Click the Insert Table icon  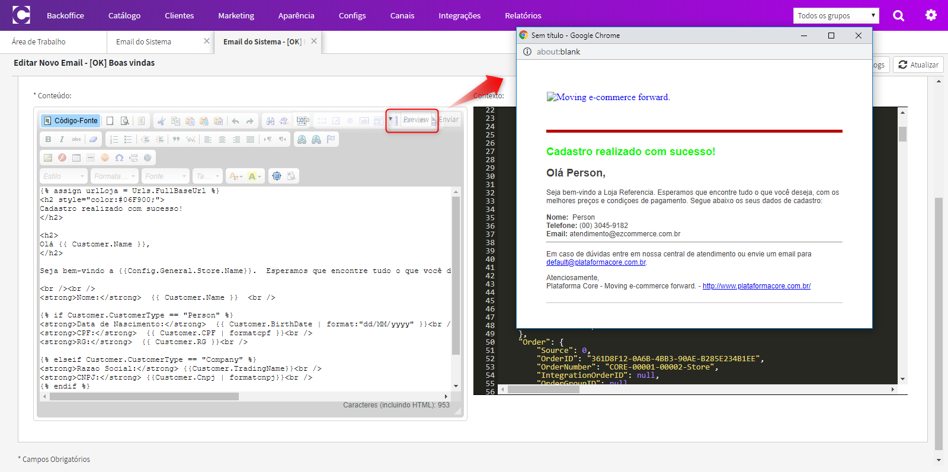[76, 158]
